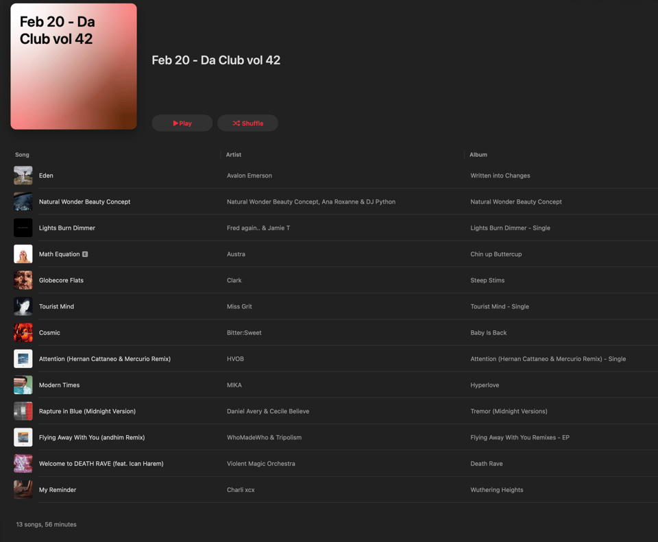Viewport: 658px width, 542px height.
Task: Click the explicit badge beside Math Equation
Action: pyautogui.click(x=85, y=254)
